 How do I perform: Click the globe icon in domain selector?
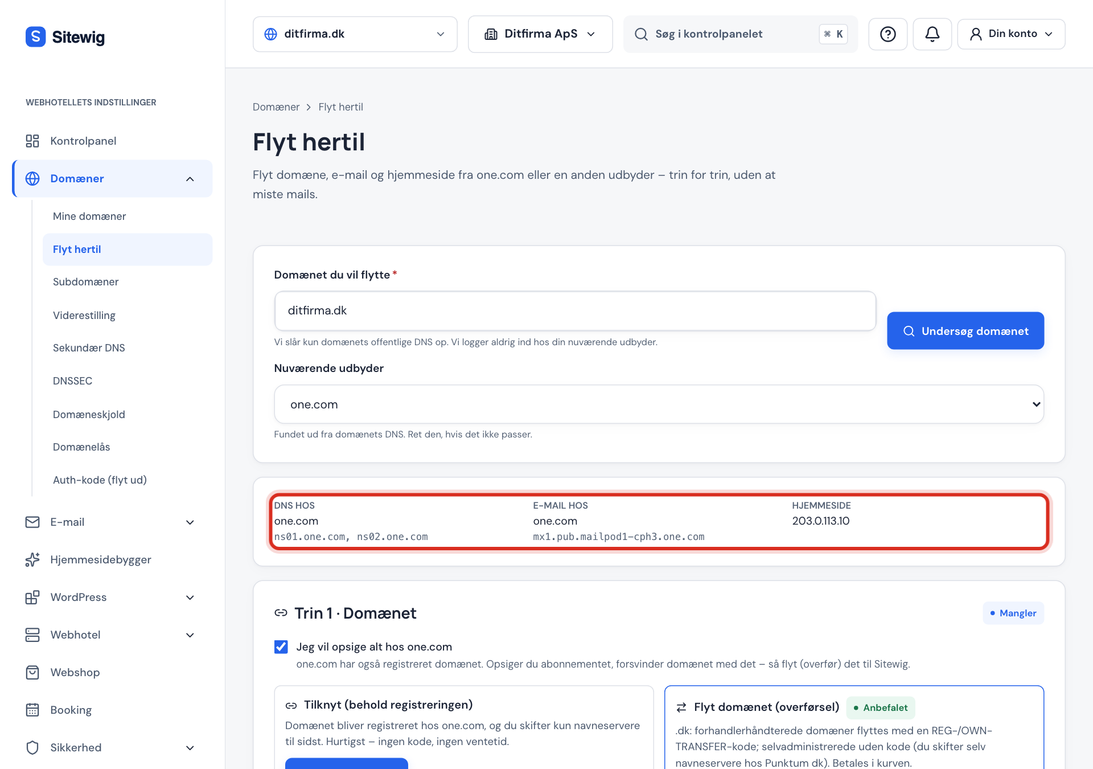click(271, 34)
